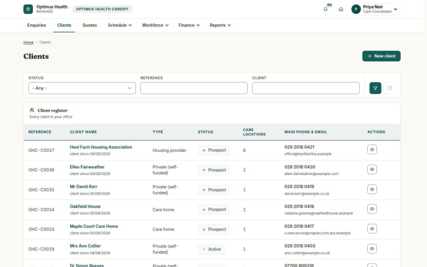Reset filters with the refresh icon
Image resolution: width=427 pixels, height=267 pixels.
click(x=390, y=88)
